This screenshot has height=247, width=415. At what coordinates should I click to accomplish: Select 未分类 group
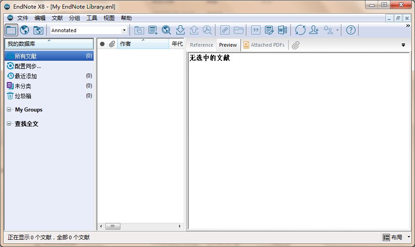point(49,86)
